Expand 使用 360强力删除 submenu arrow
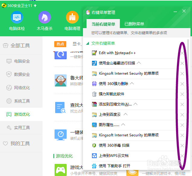The height and width of the screenshot is (176, 192). (x=132, y=83)
